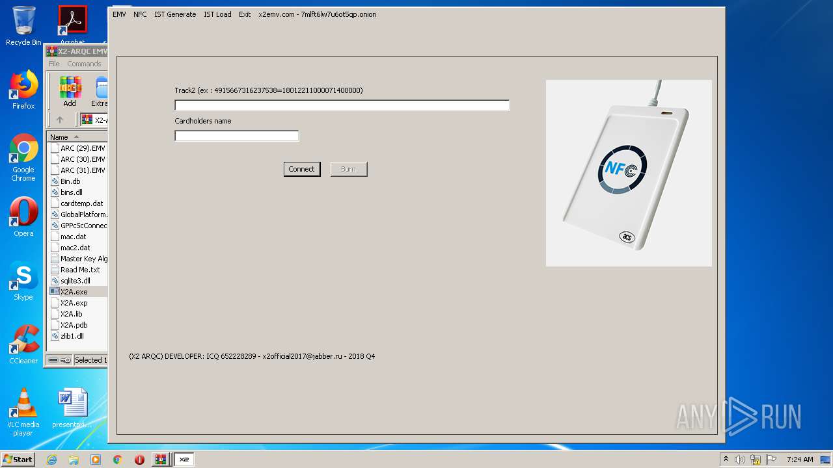Open Opera desktop icon
Screen dimensions: 833x468
[23, 217]
